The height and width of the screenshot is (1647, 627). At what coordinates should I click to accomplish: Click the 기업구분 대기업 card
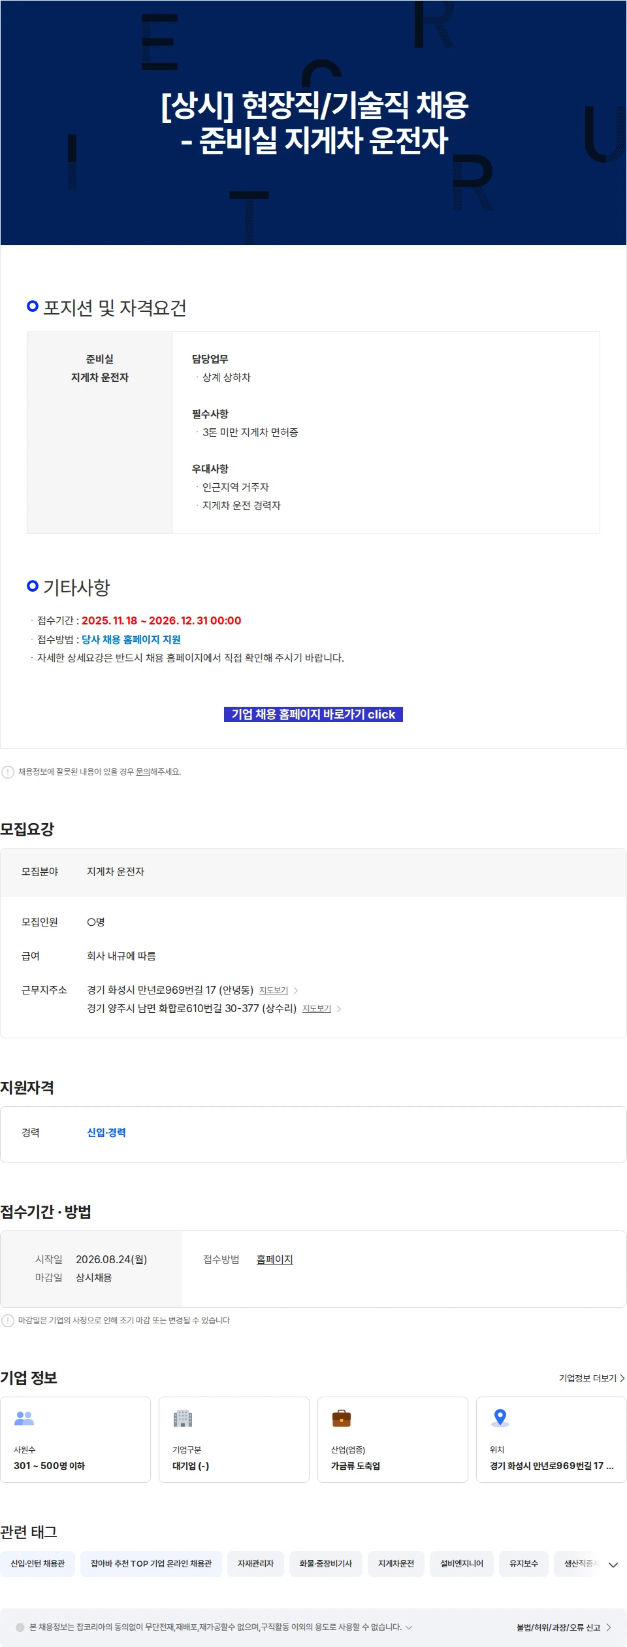pos(234,1440)
